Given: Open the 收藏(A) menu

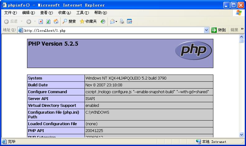Looking at the screenshot, I should pos(65,13).
